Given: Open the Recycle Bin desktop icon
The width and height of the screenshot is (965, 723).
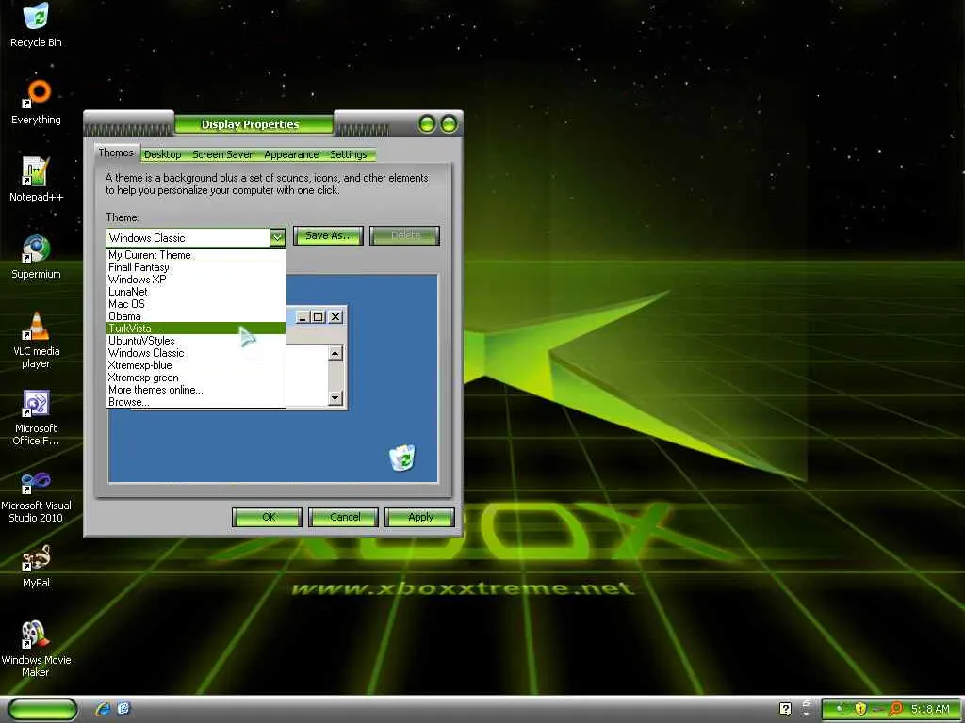Looking at the screenshot, I should [x=36, y=25].
